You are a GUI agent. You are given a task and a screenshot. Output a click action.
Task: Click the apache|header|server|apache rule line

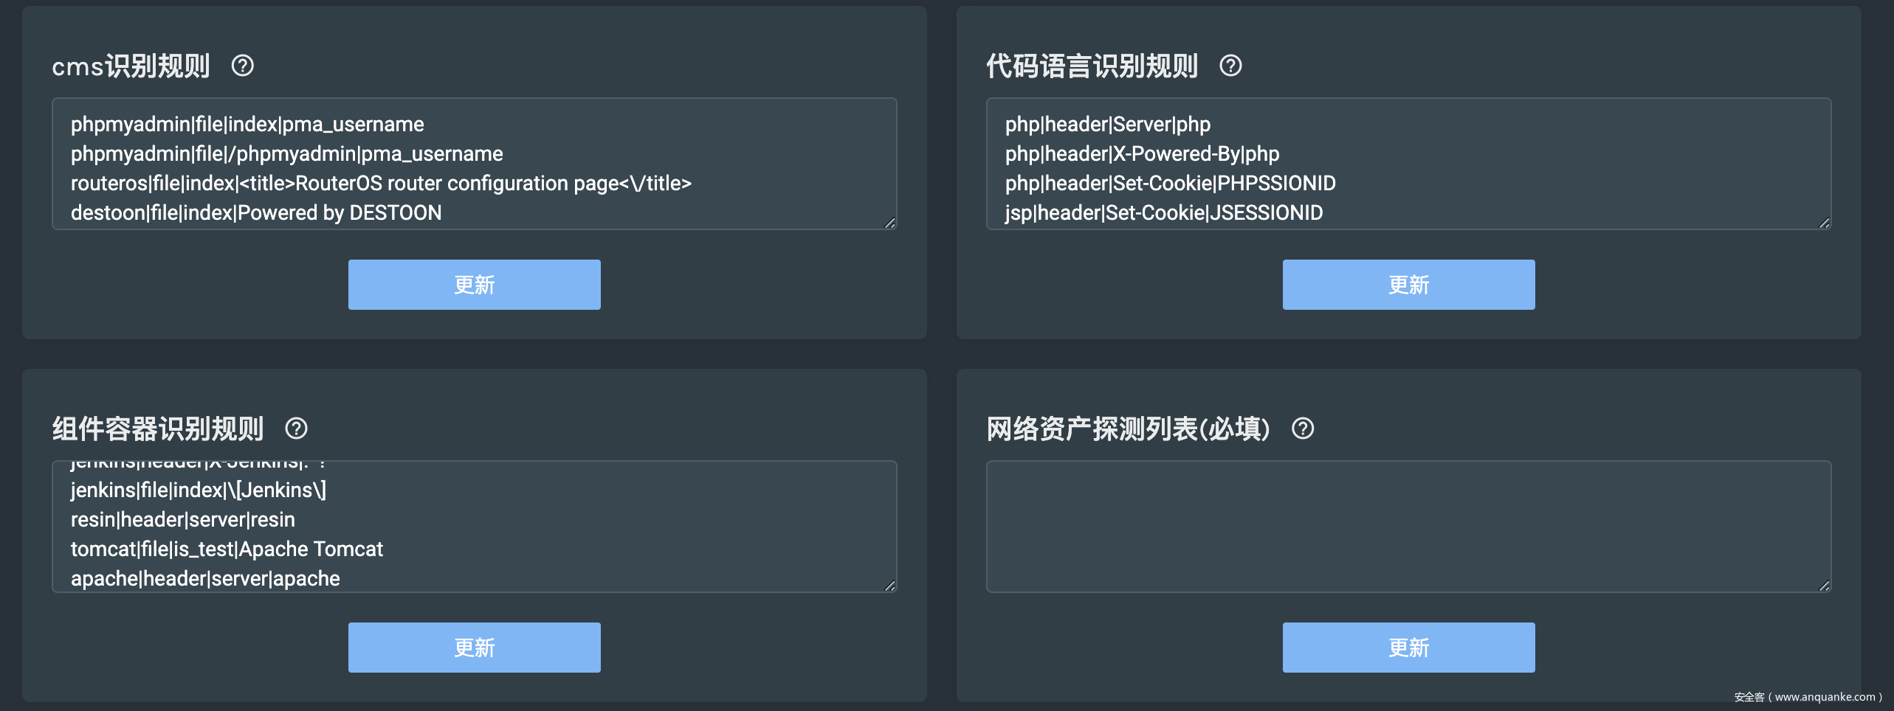[205, 579]
